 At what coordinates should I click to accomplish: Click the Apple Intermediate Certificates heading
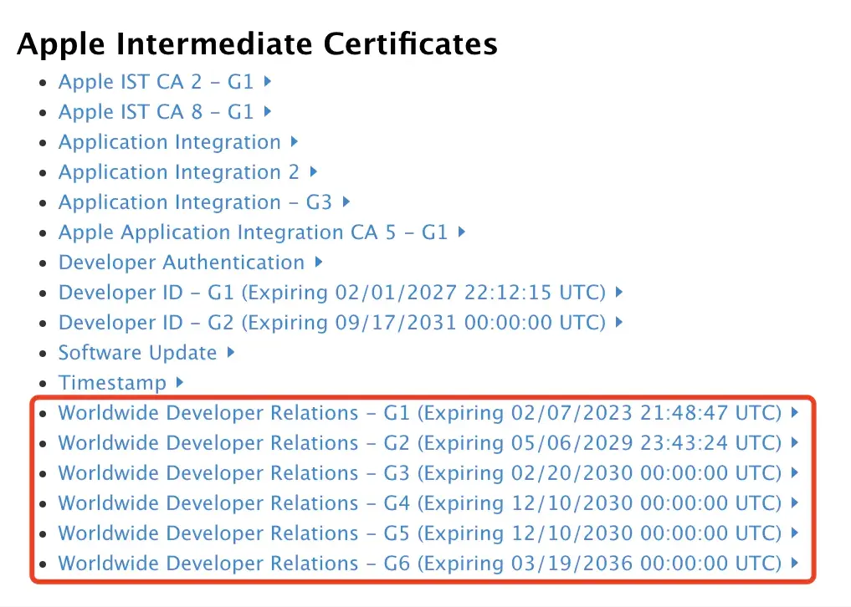pos(257,44)
